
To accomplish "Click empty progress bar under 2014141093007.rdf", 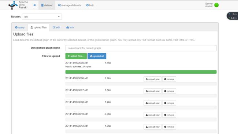I will tap(141, 96).
